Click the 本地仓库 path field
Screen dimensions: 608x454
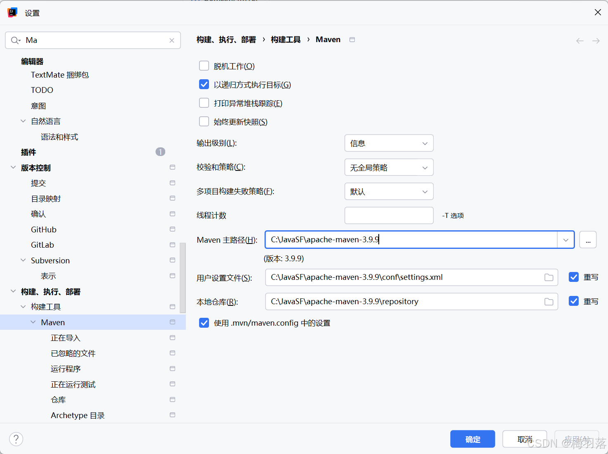click(x=411, y=302)
